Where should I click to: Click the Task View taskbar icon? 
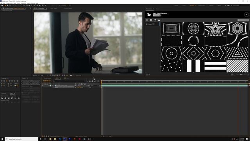pos(45,139)
